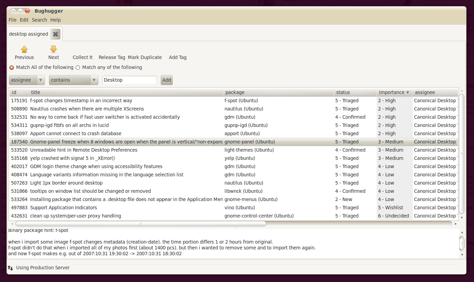Click the 'package' column header

coord(278,92)
